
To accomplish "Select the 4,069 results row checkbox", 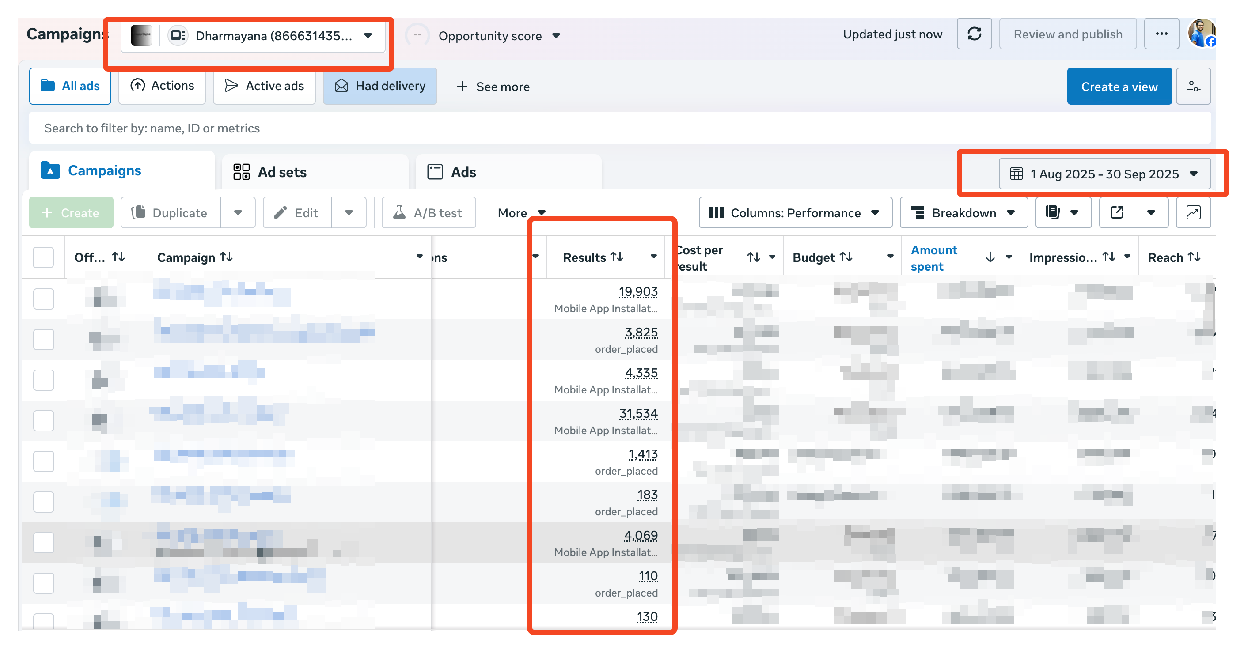I will [x=43, y=542].
